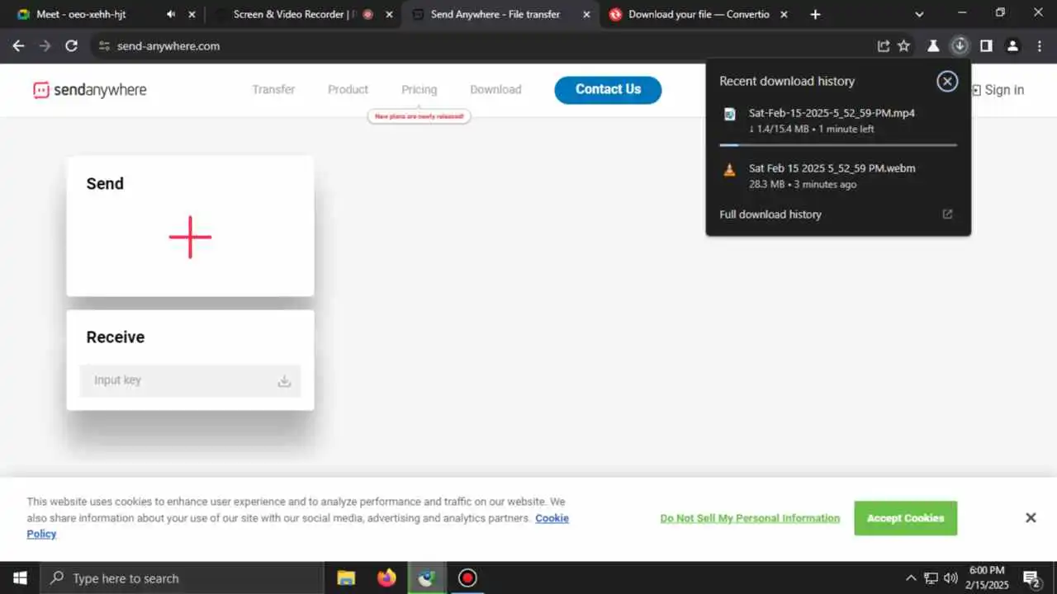The image size is (1057, 594).
Task: Dismiss the cookie banner with X
Action: coord(1031,518)
